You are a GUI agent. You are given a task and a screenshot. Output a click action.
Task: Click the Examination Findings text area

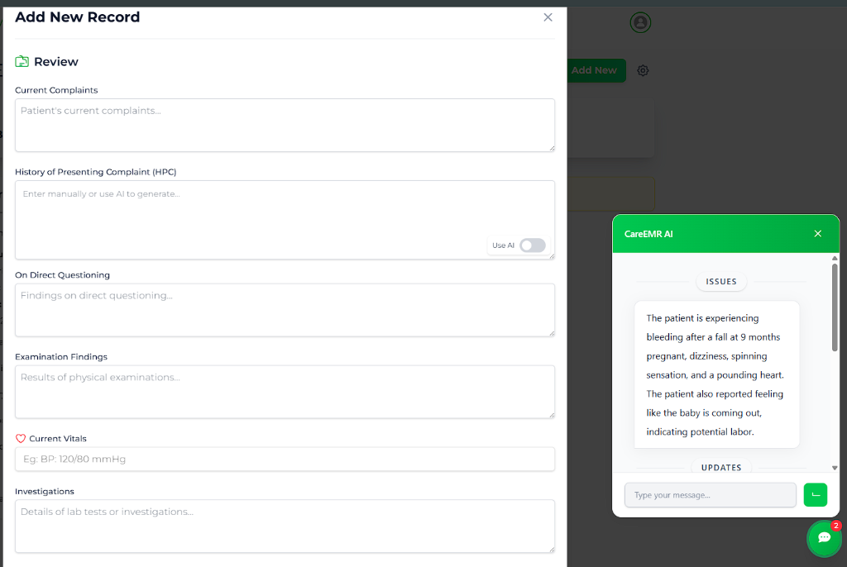pyautogui.click(x=285, y=391)
